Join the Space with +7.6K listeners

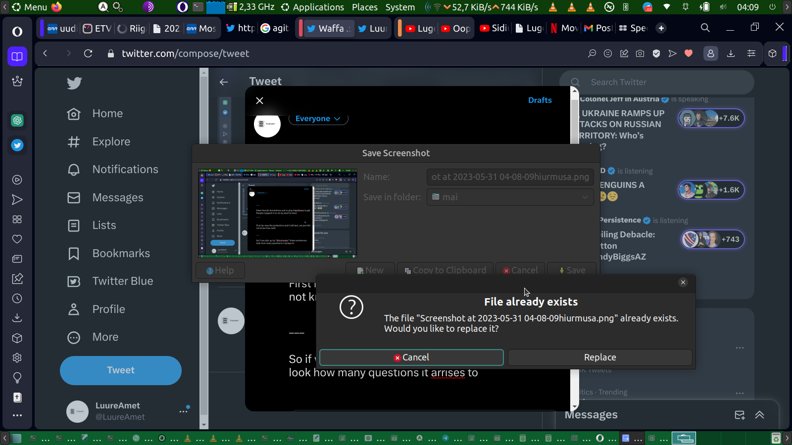pyautogui.click(x=711, y=118)
